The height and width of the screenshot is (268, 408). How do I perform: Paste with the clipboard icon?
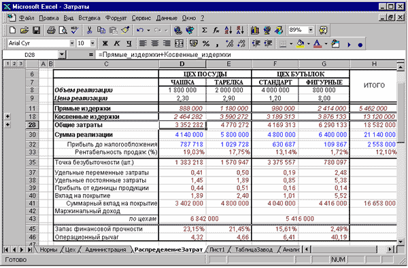coord(113,31)
